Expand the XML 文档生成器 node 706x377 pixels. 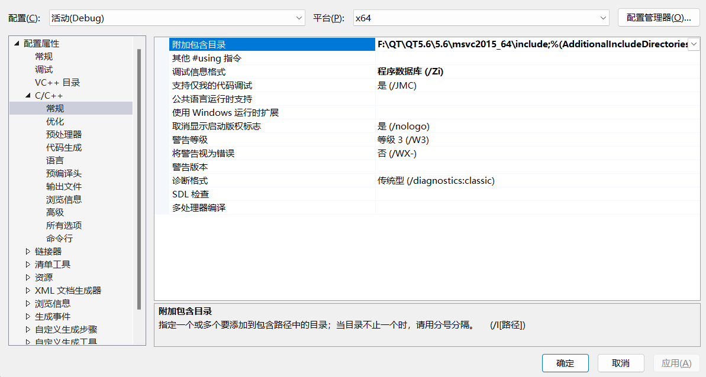click(x=28, y=291)
